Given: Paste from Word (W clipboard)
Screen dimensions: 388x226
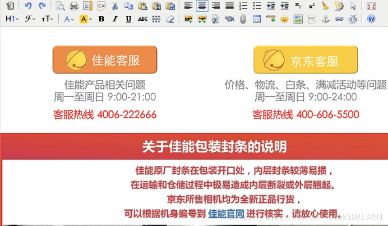Looking at the screenshot, I should (170, 5).
